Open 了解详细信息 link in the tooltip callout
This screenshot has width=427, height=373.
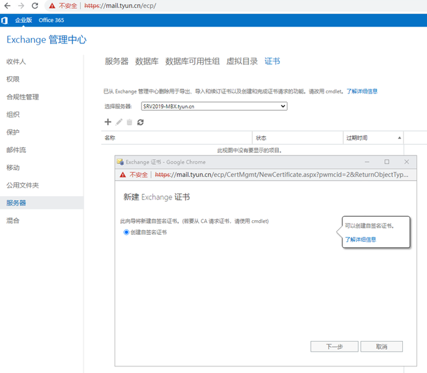tap(360, 240)
